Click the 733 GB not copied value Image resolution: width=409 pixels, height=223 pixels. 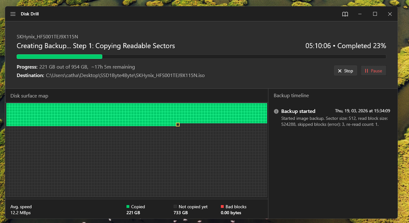(181, 213)
